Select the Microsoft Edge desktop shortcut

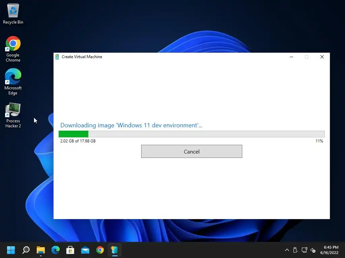(13, 82)
